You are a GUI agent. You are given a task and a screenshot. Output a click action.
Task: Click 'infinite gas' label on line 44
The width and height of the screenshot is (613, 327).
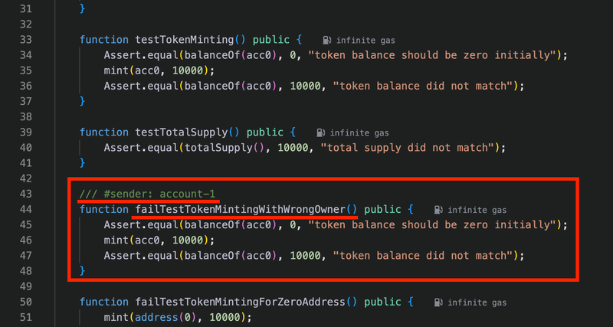(x=477, y=210)
